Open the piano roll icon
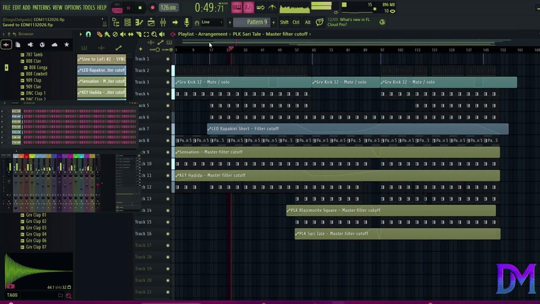 click(x=139, y=22)
